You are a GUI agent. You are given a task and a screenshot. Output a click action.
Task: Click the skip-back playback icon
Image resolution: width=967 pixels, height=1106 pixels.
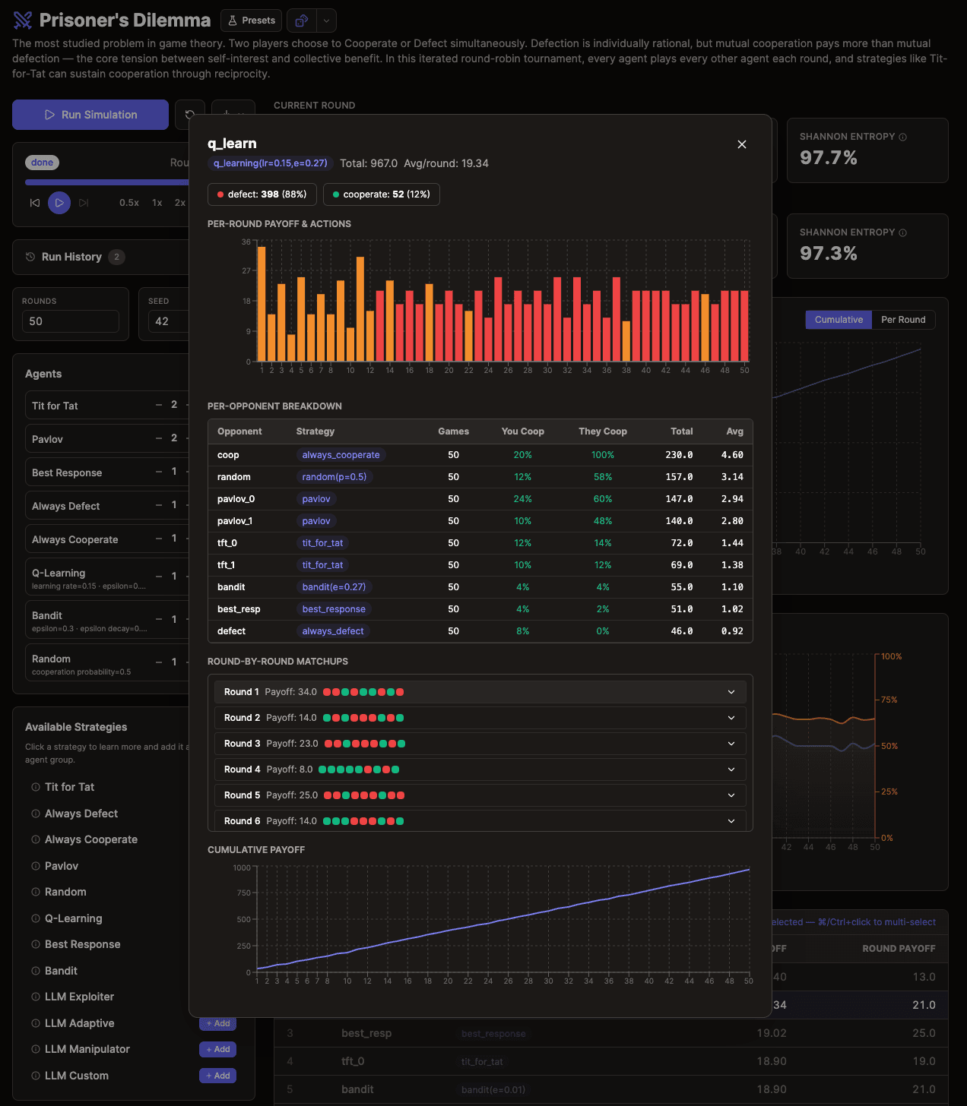(33, 203)
